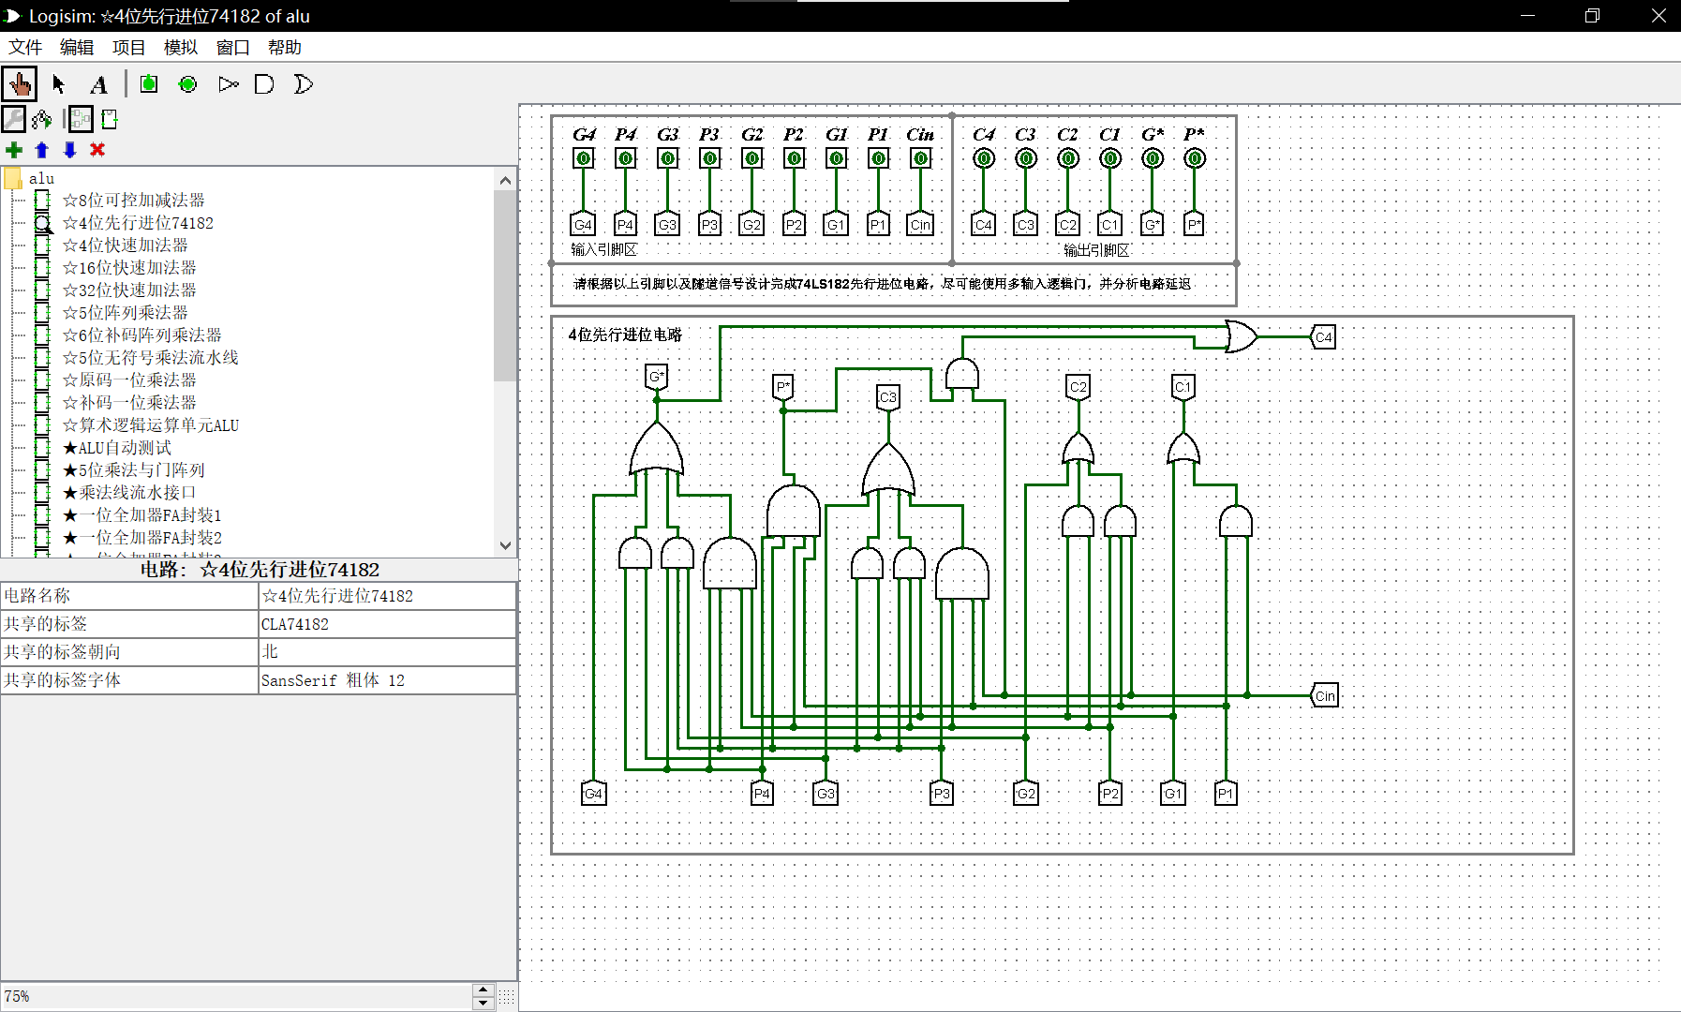Toggle the P3 input pin value

[x=709, y=158]
